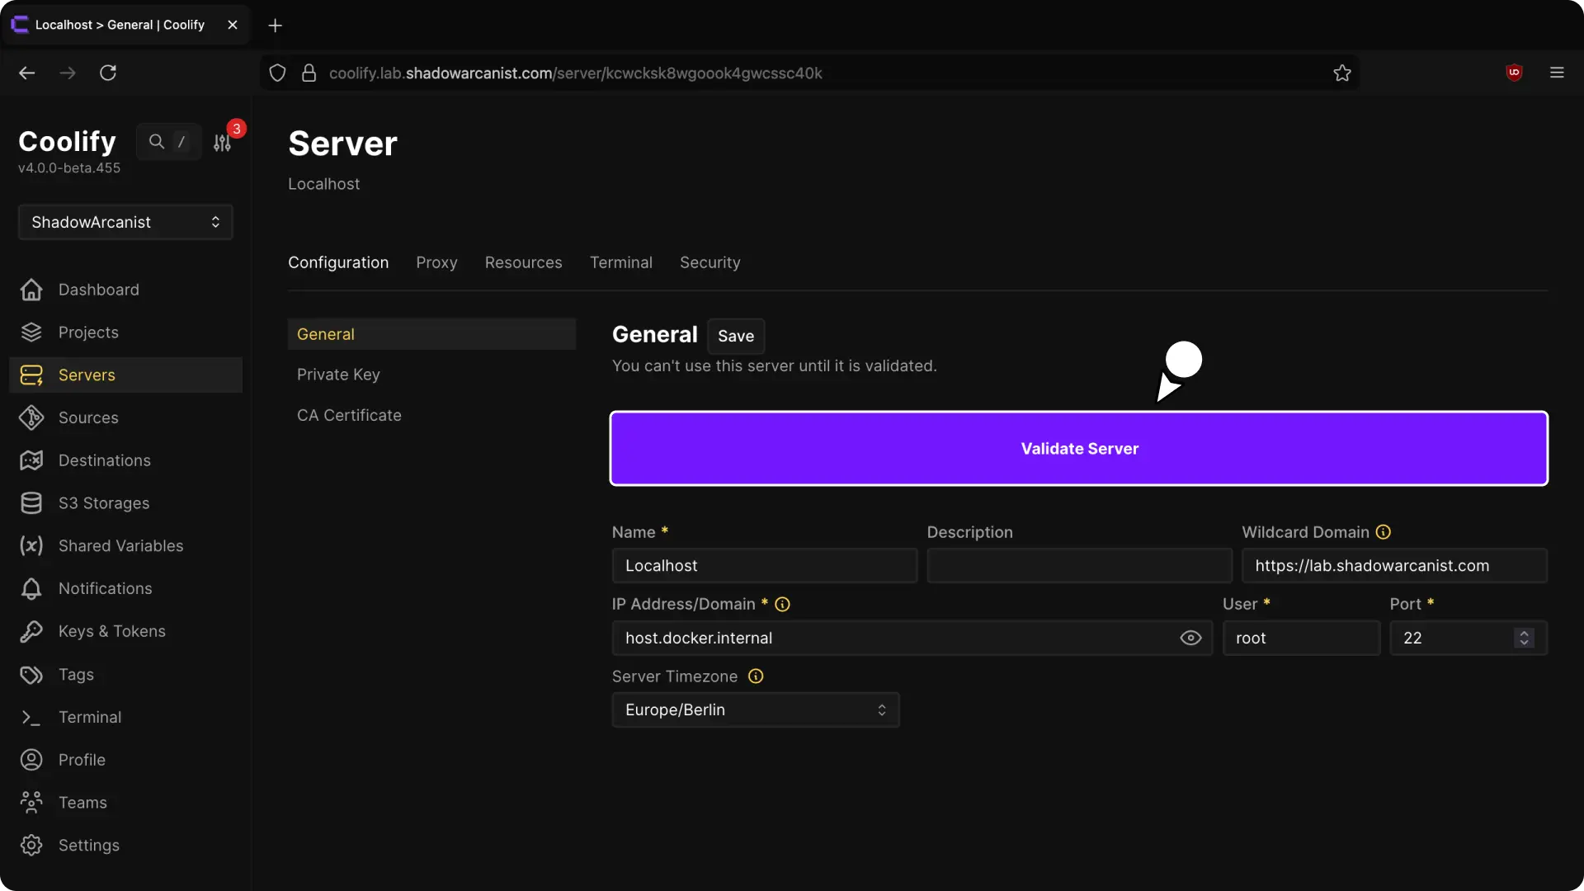Click the Destinations icon in sidebar

[31, 460]
